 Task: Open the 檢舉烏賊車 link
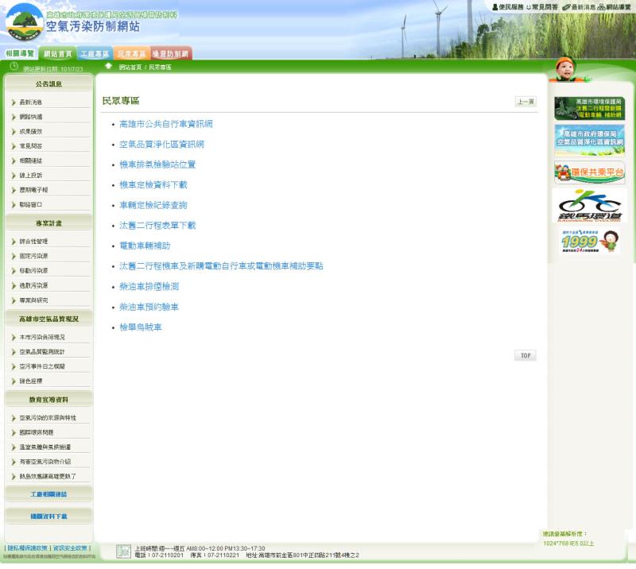(x=141, y=327)
